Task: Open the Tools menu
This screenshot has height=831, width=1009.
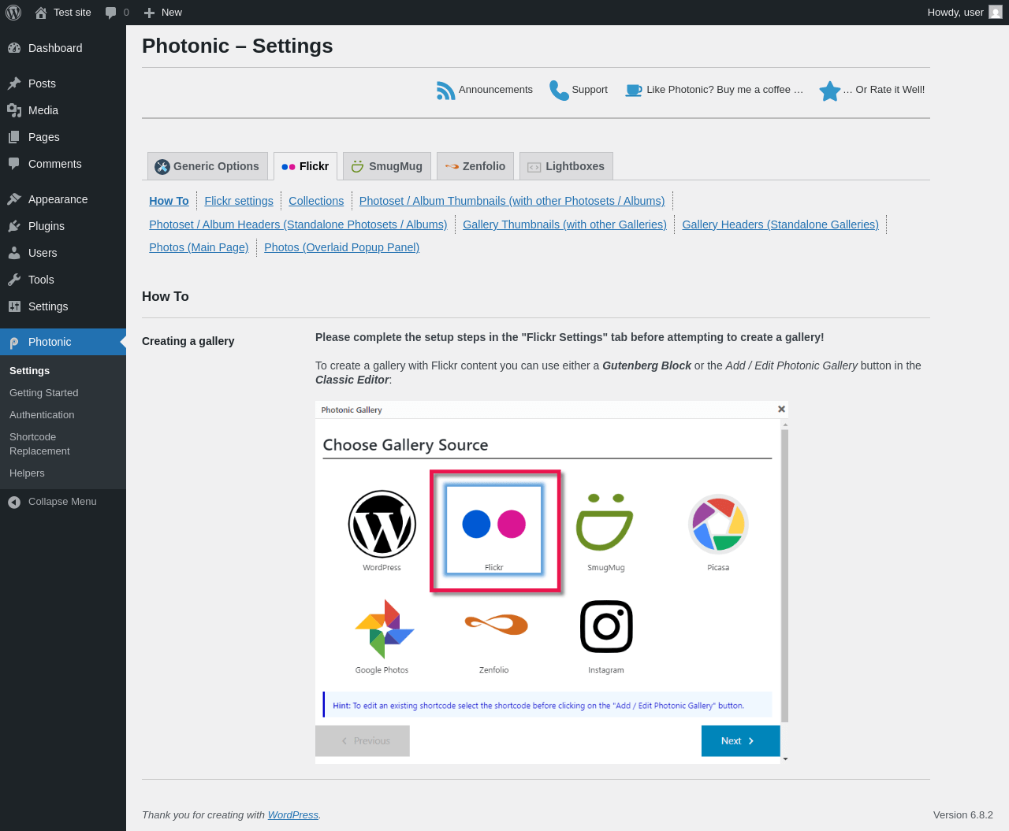Action: click(63, 280)
